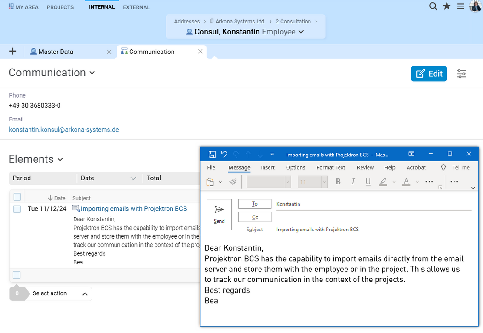Open the Help ribbon tab
483x333 pixels.
point(390,167)
